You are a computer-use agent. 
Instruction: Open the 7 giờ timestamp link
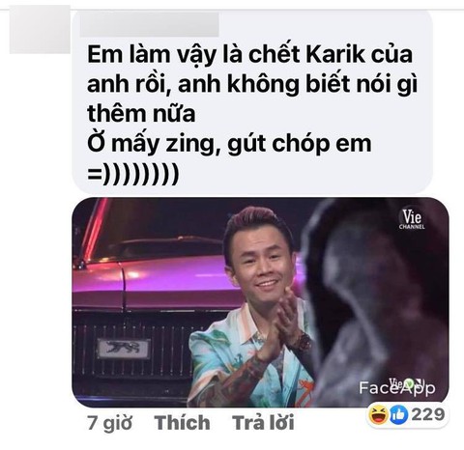coord(109,423)
